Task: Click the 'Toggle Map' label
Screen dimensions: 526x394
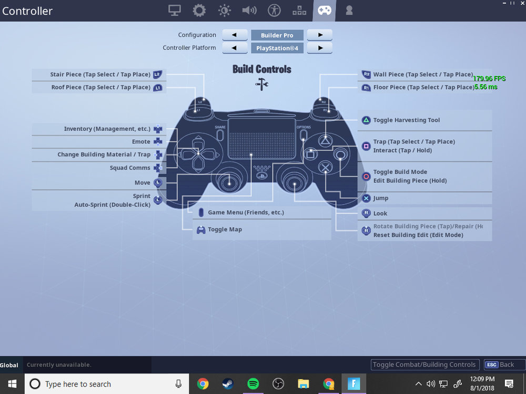Action: [x=225, y=230]
